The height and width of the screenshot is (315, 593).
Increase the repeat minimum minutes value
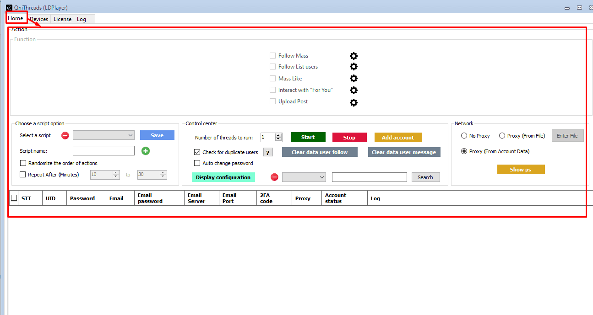[x=116, y=173]
